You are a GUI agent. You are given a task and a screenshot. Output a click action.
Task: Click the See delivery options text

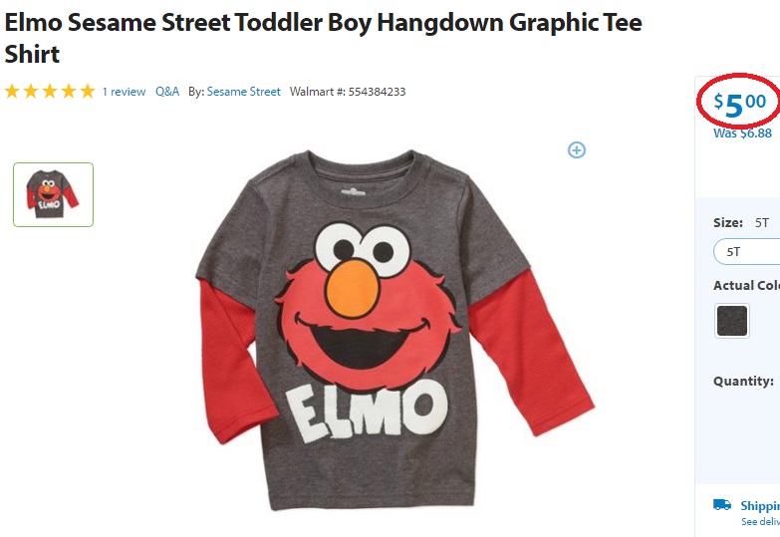tap(760, 522)
